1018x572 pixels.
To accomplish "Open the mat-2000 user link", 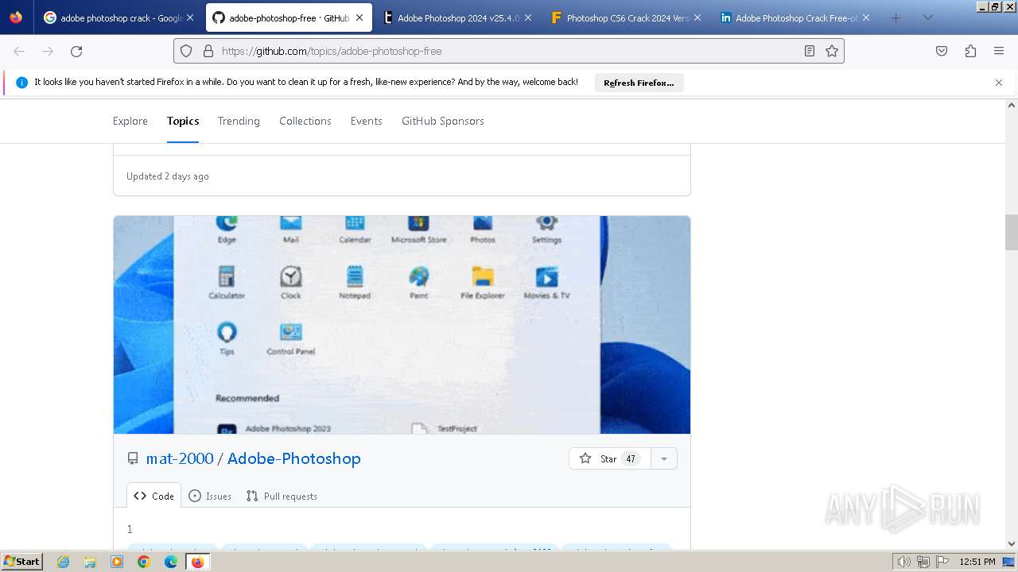I will point(180,458).
